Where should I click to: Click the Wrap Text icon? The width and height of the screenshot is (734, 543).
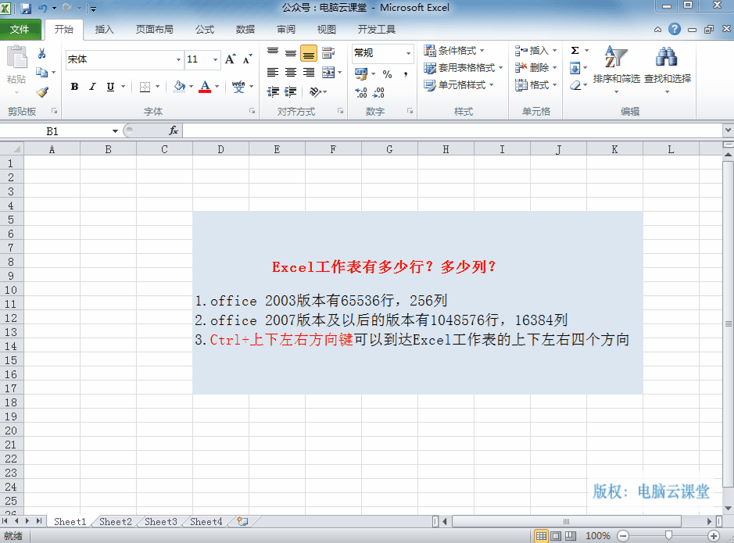(328, 53)
